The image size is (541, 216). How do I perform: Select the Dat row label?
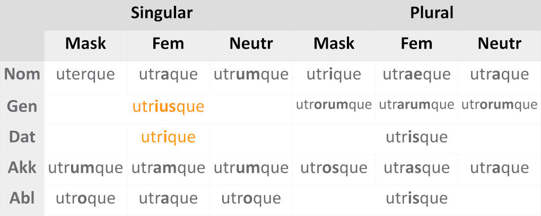(22, 137)
